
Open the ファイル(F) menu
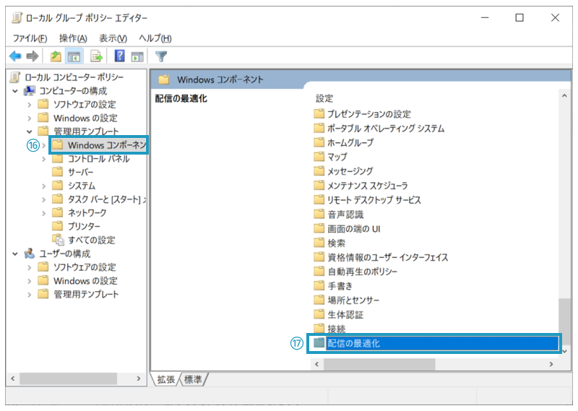click(x=30, y=38)
